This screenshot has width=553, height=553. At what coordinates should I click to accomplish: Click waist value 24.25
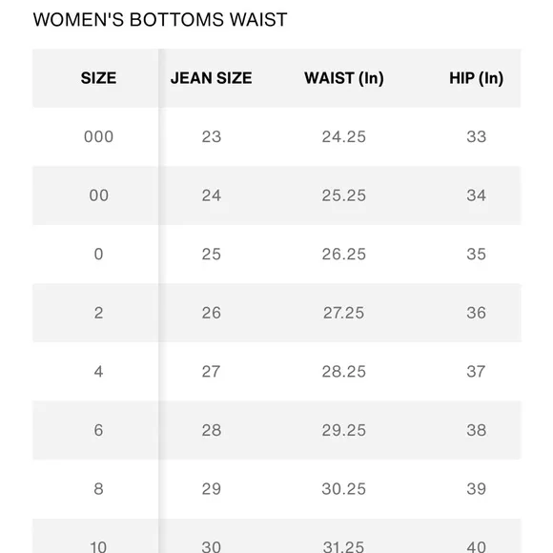point(344,137)
